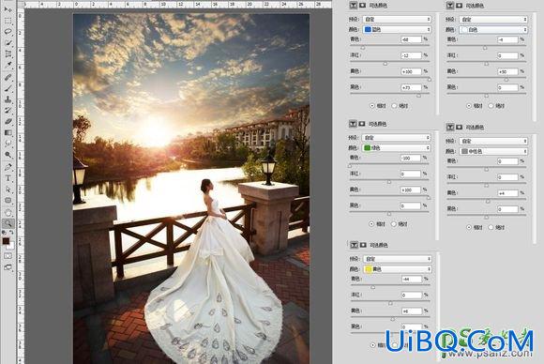
Task: Click the Cyan slider handle in Yellow panel
Action: point(373,287)
